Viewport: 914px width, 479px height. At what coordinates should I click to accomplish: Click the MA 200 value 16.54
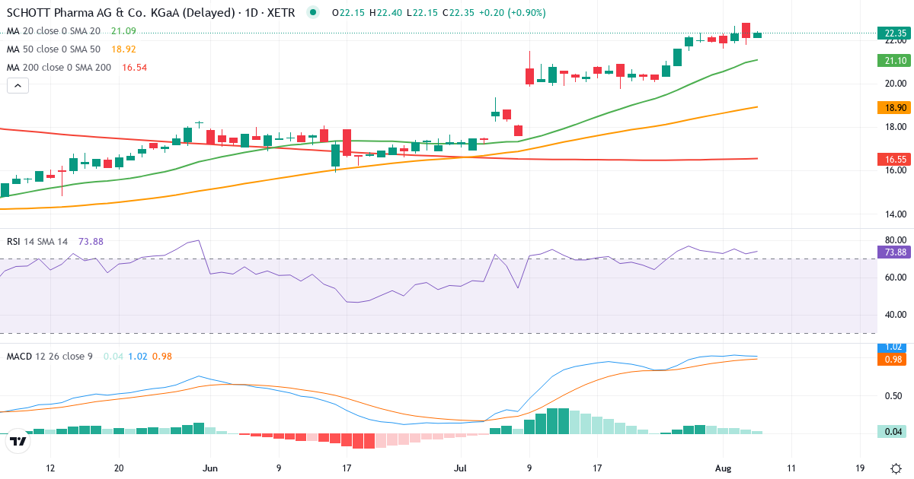click(134, 67)
